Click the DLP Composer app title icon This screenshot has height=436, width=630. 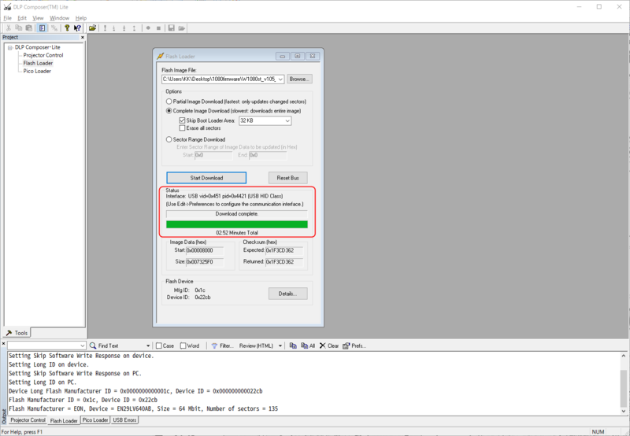pos(7,7)
